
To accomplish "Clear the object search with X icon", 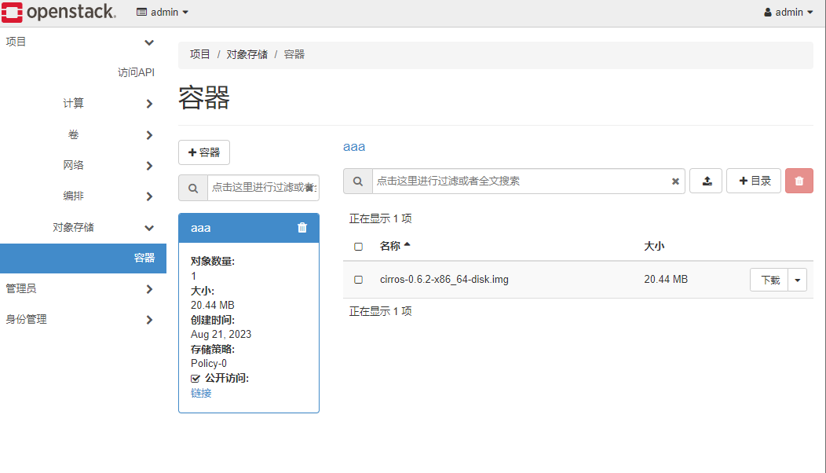I will coord(674,181).
